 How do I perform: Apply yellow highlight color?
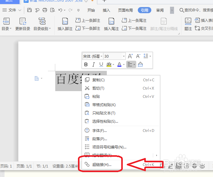109,64
